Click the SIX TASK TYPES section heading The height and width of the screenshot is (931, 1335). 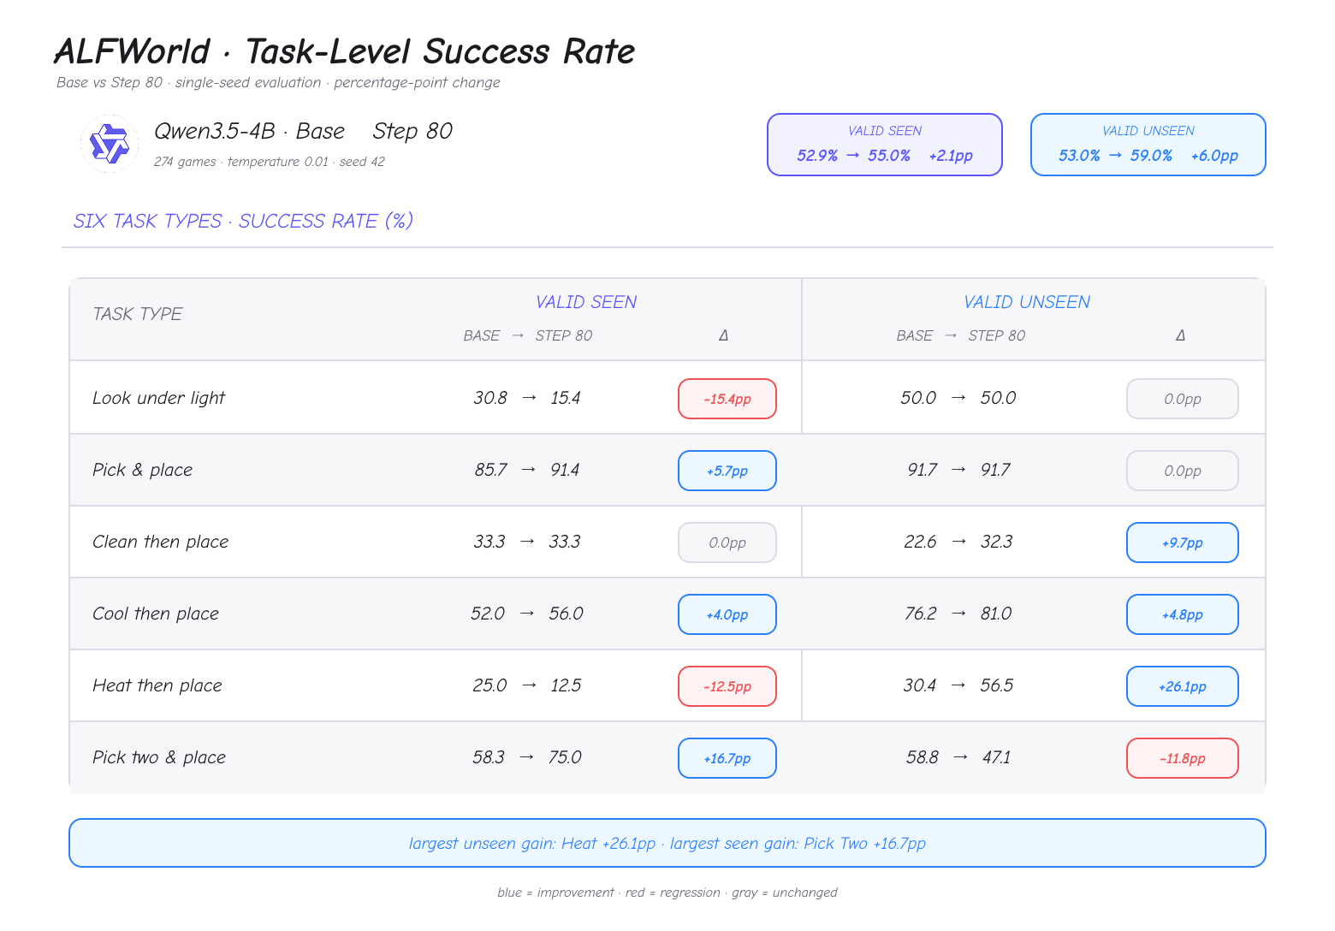tap(243, 221)
